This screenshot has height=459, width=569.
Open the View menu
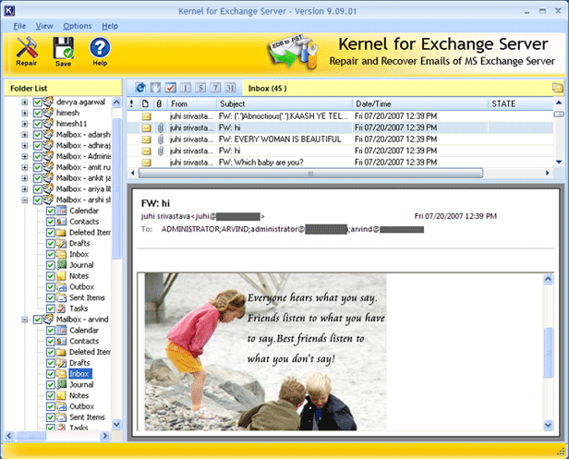tap(44, 26)
